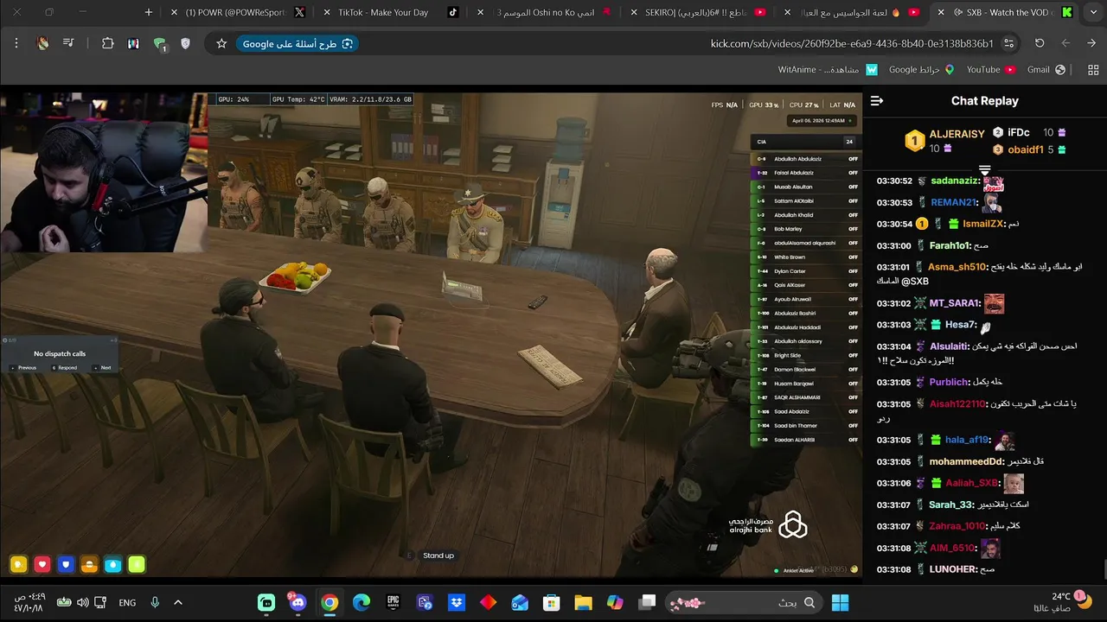Switch to the spy game YouTube tab
1107x622 pixels.
(x=852, y=12)
